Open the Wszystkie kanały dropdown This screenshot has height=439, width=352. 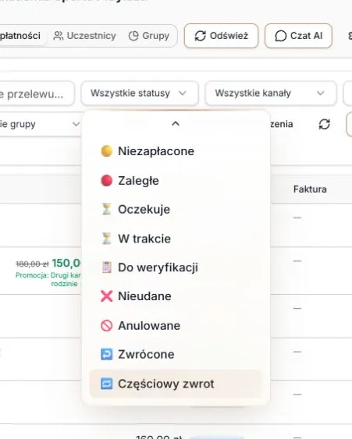pos(271,93)
